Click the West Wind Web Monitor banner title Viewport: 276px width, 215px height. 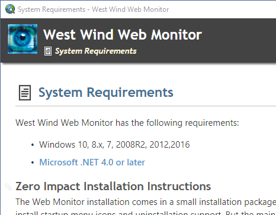[123, 35]
